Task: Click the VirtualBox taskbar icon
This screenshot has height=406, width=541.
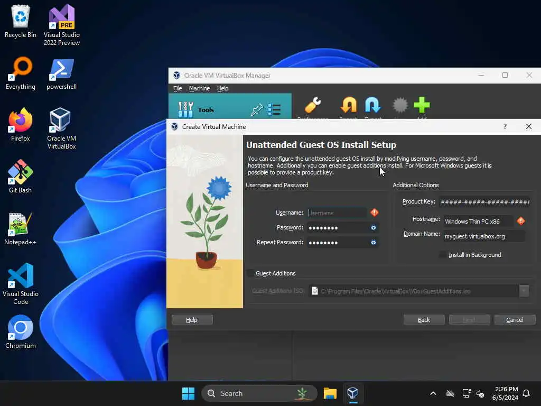Action: 352,393
